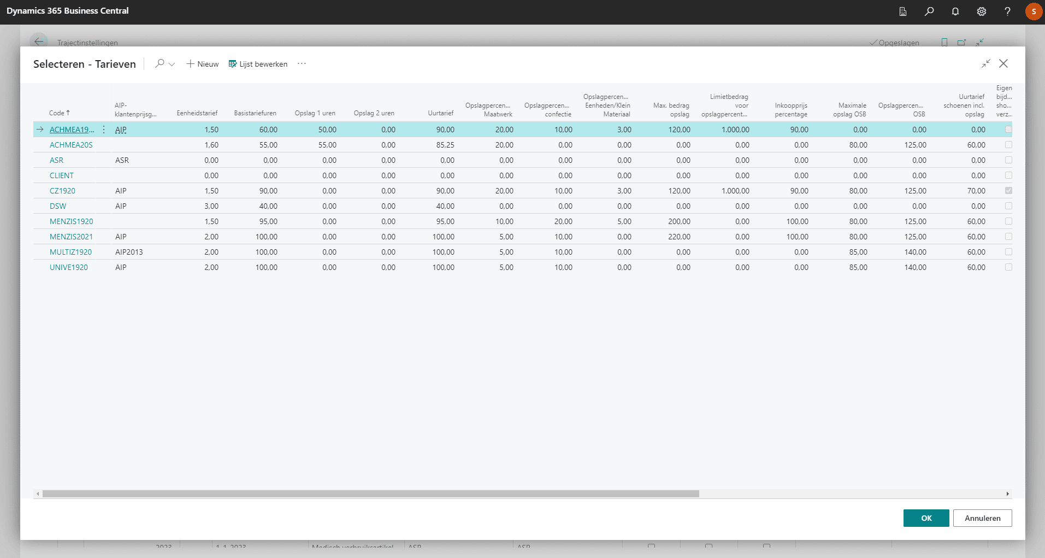This screenshot has width=1045, height=558.
Task: Open the search magnifier in top bar
Action: tap(929, 11)
